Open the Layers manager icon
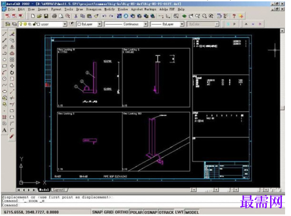Image resolution: width=291 pixels, height=216 pixels. 14,24
